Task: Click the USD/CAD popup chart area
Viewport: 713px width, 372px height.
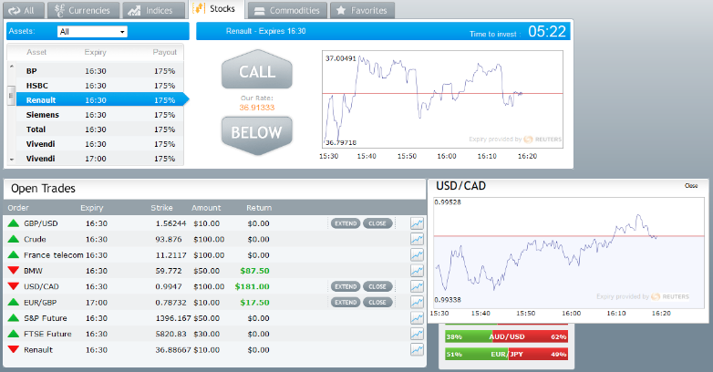Action: pos(568,253)
